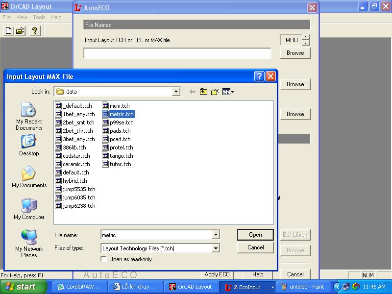392x294 pixels.
Task: Click the context help ? button in dialog title
Action: [x=259, y=76]
